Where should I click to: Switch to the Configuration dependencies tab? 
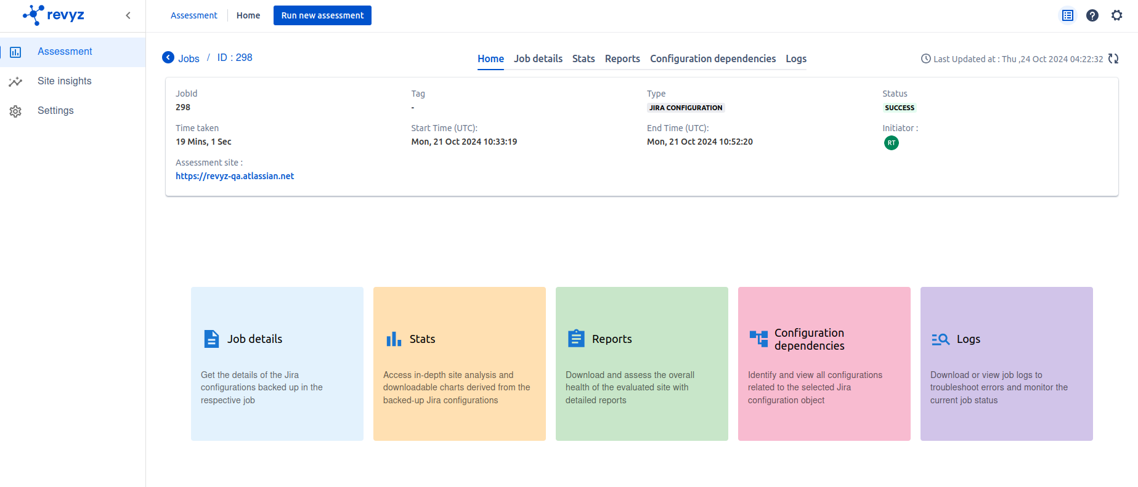713,58
